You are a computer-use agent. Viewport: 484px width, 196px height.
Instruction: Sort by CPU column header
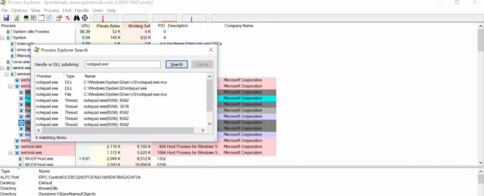tap(85, 26)
